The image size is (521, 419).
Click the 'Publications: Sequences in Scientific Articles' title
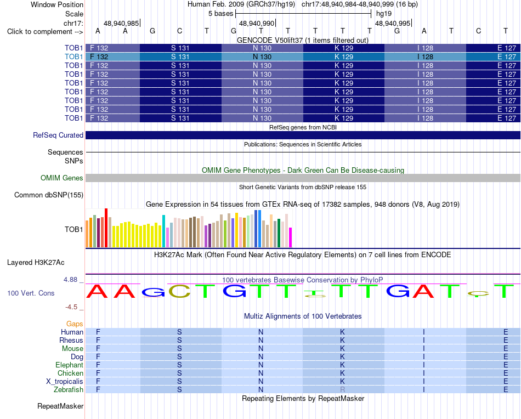pos(303,144)
